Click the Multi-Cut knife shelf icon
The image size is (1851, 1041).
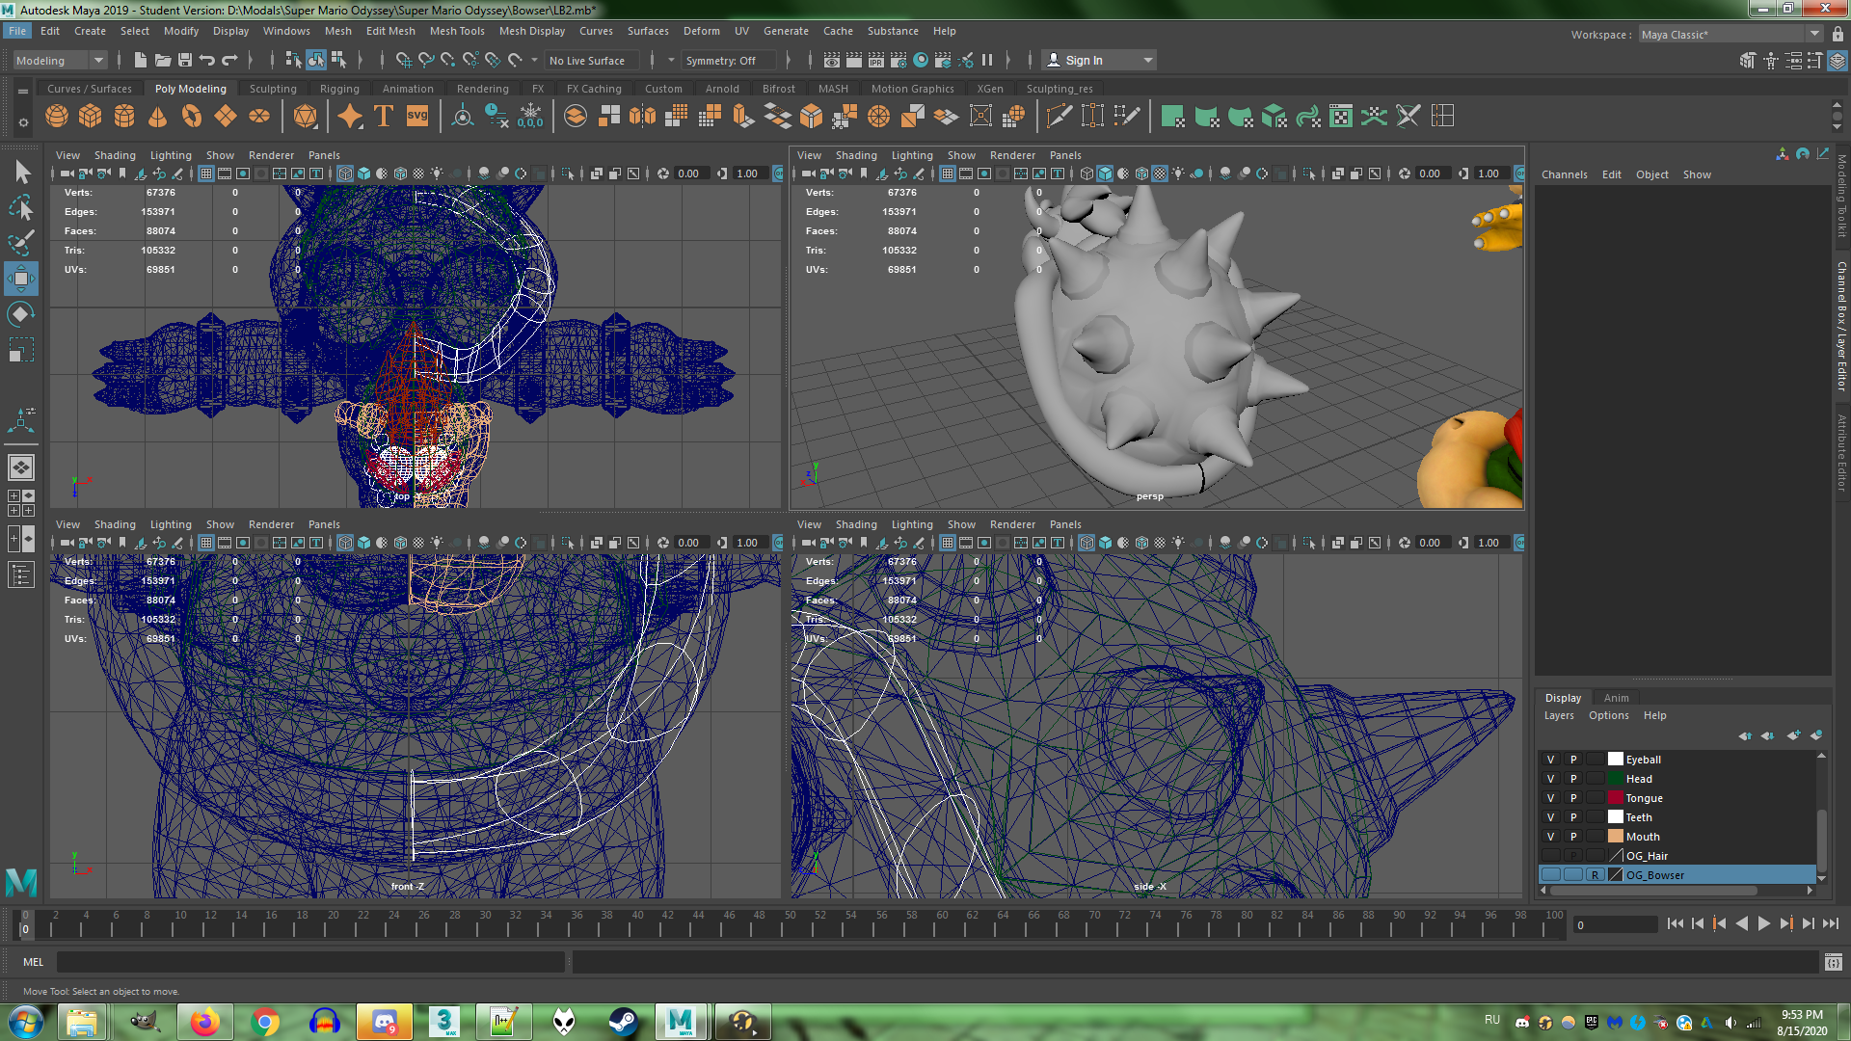[1059, 117]
